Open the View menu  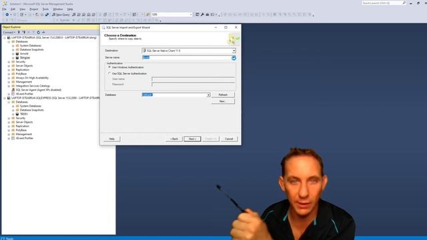coord(22,9)
